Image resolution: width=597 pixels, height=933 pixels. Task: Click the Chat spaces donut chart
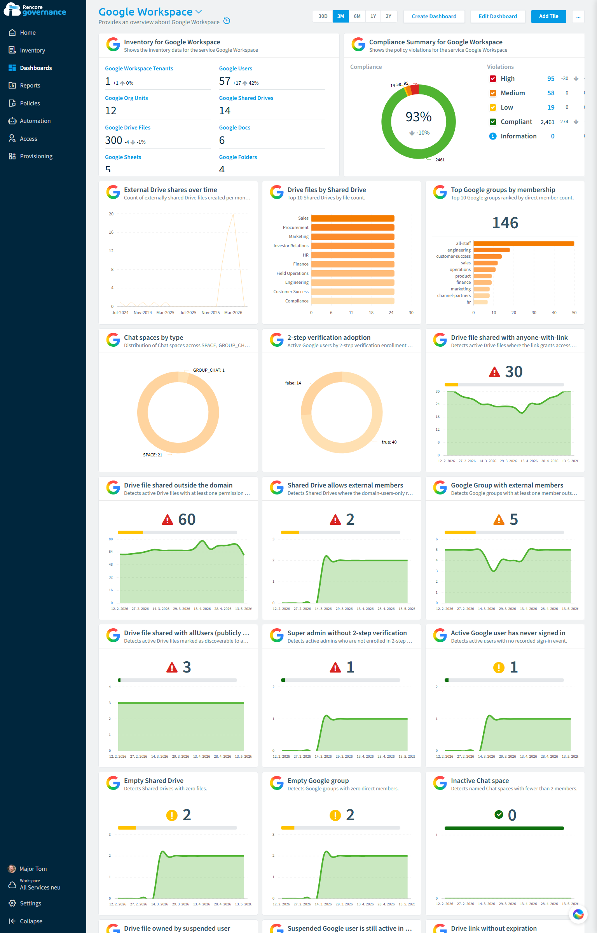(178, 412)
